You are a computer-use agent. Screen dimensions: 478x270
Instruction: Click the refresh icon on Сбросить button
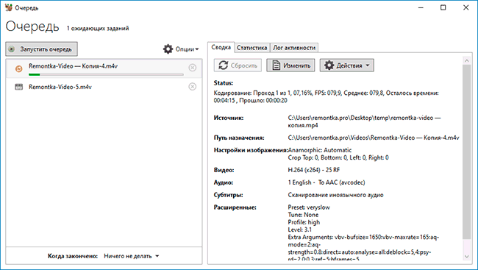click(224, 65)
